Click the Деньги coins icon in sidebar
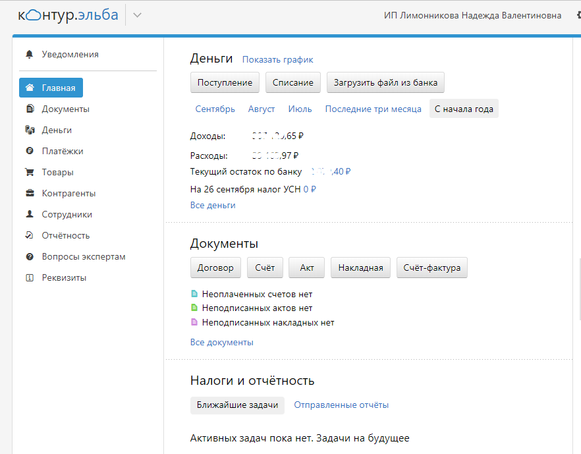This screenshot has width=581, height=454. point(30,130)
